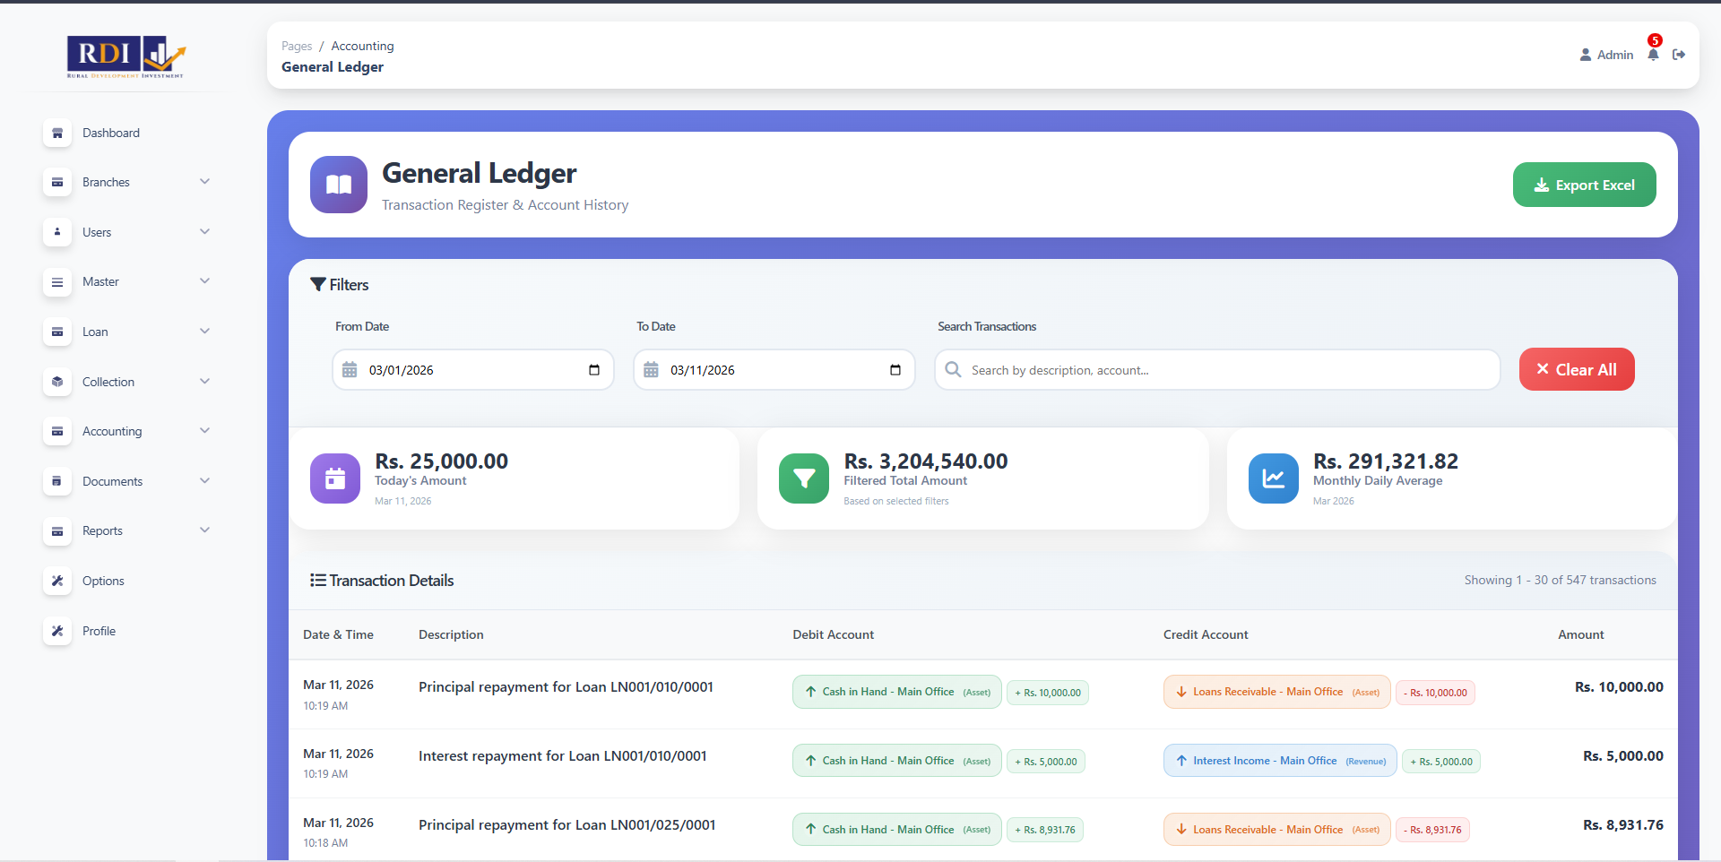The height and width of the screenshot is (862, 1721).
Task: Click the Export Excel button
Action: click(1584, 185)
